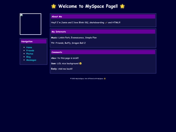Click Alex's comment 'Yo this page is sick!!'

65,58
